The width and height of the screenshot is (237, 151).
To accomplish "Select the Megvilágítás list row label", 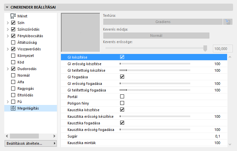I will (x=28, y=109).
